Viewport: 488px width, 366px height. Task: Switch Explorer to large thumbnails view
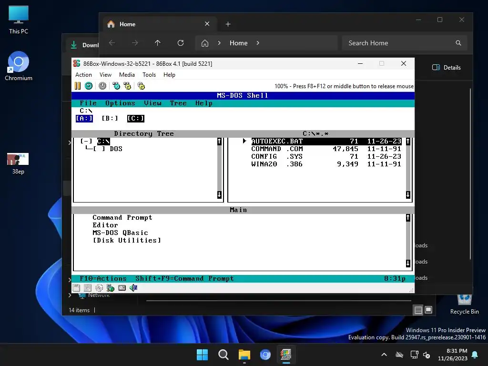tap(428, 310)
